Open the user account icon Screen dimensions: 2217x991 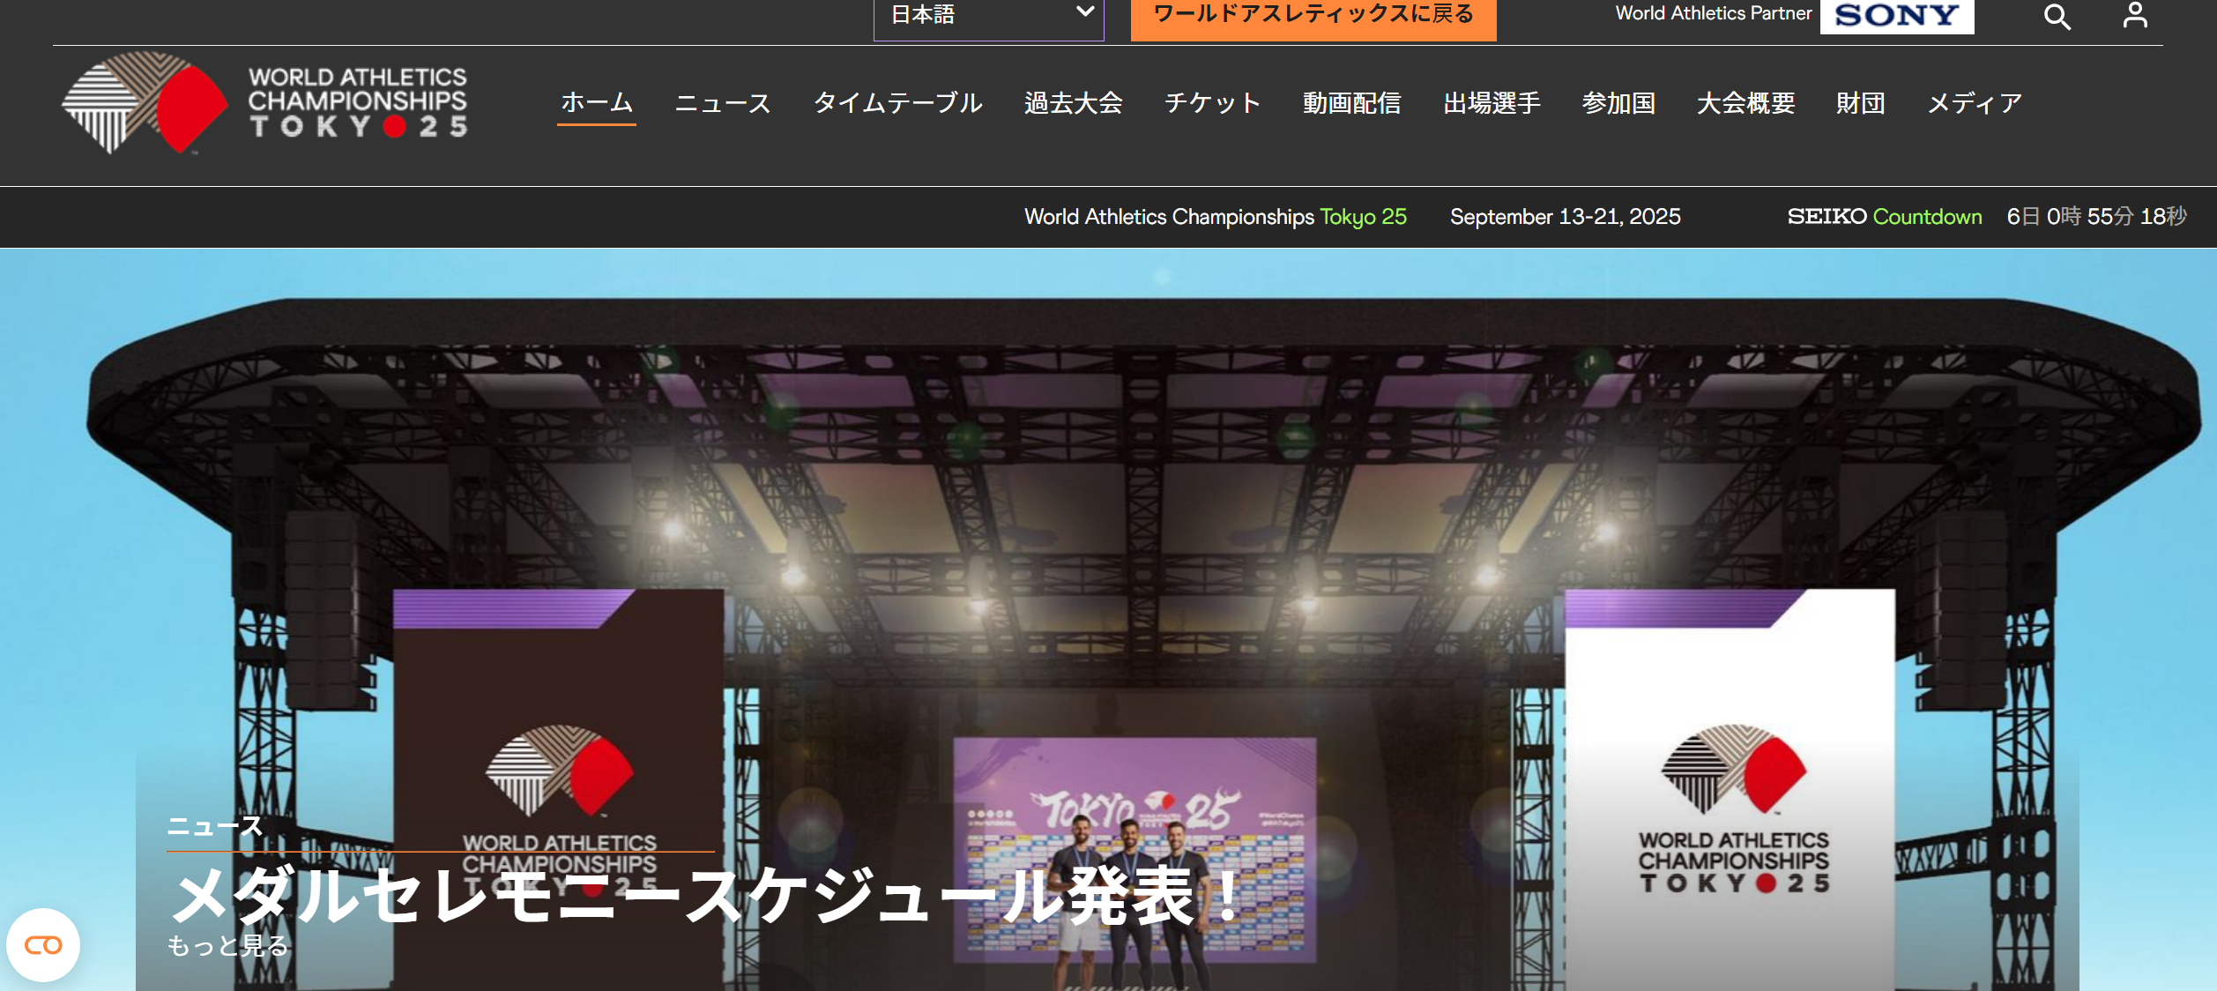point(2134,15)
